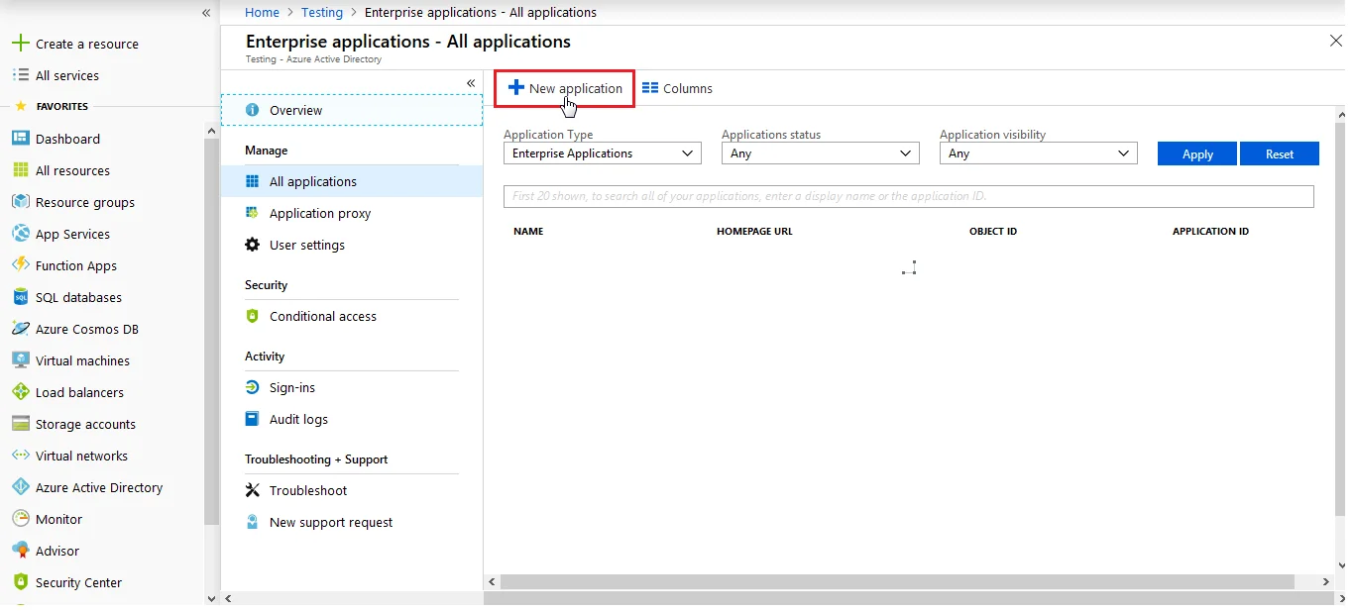
Task: Open Azure Cosmos DB from sidebar
Action: (21, 329)
